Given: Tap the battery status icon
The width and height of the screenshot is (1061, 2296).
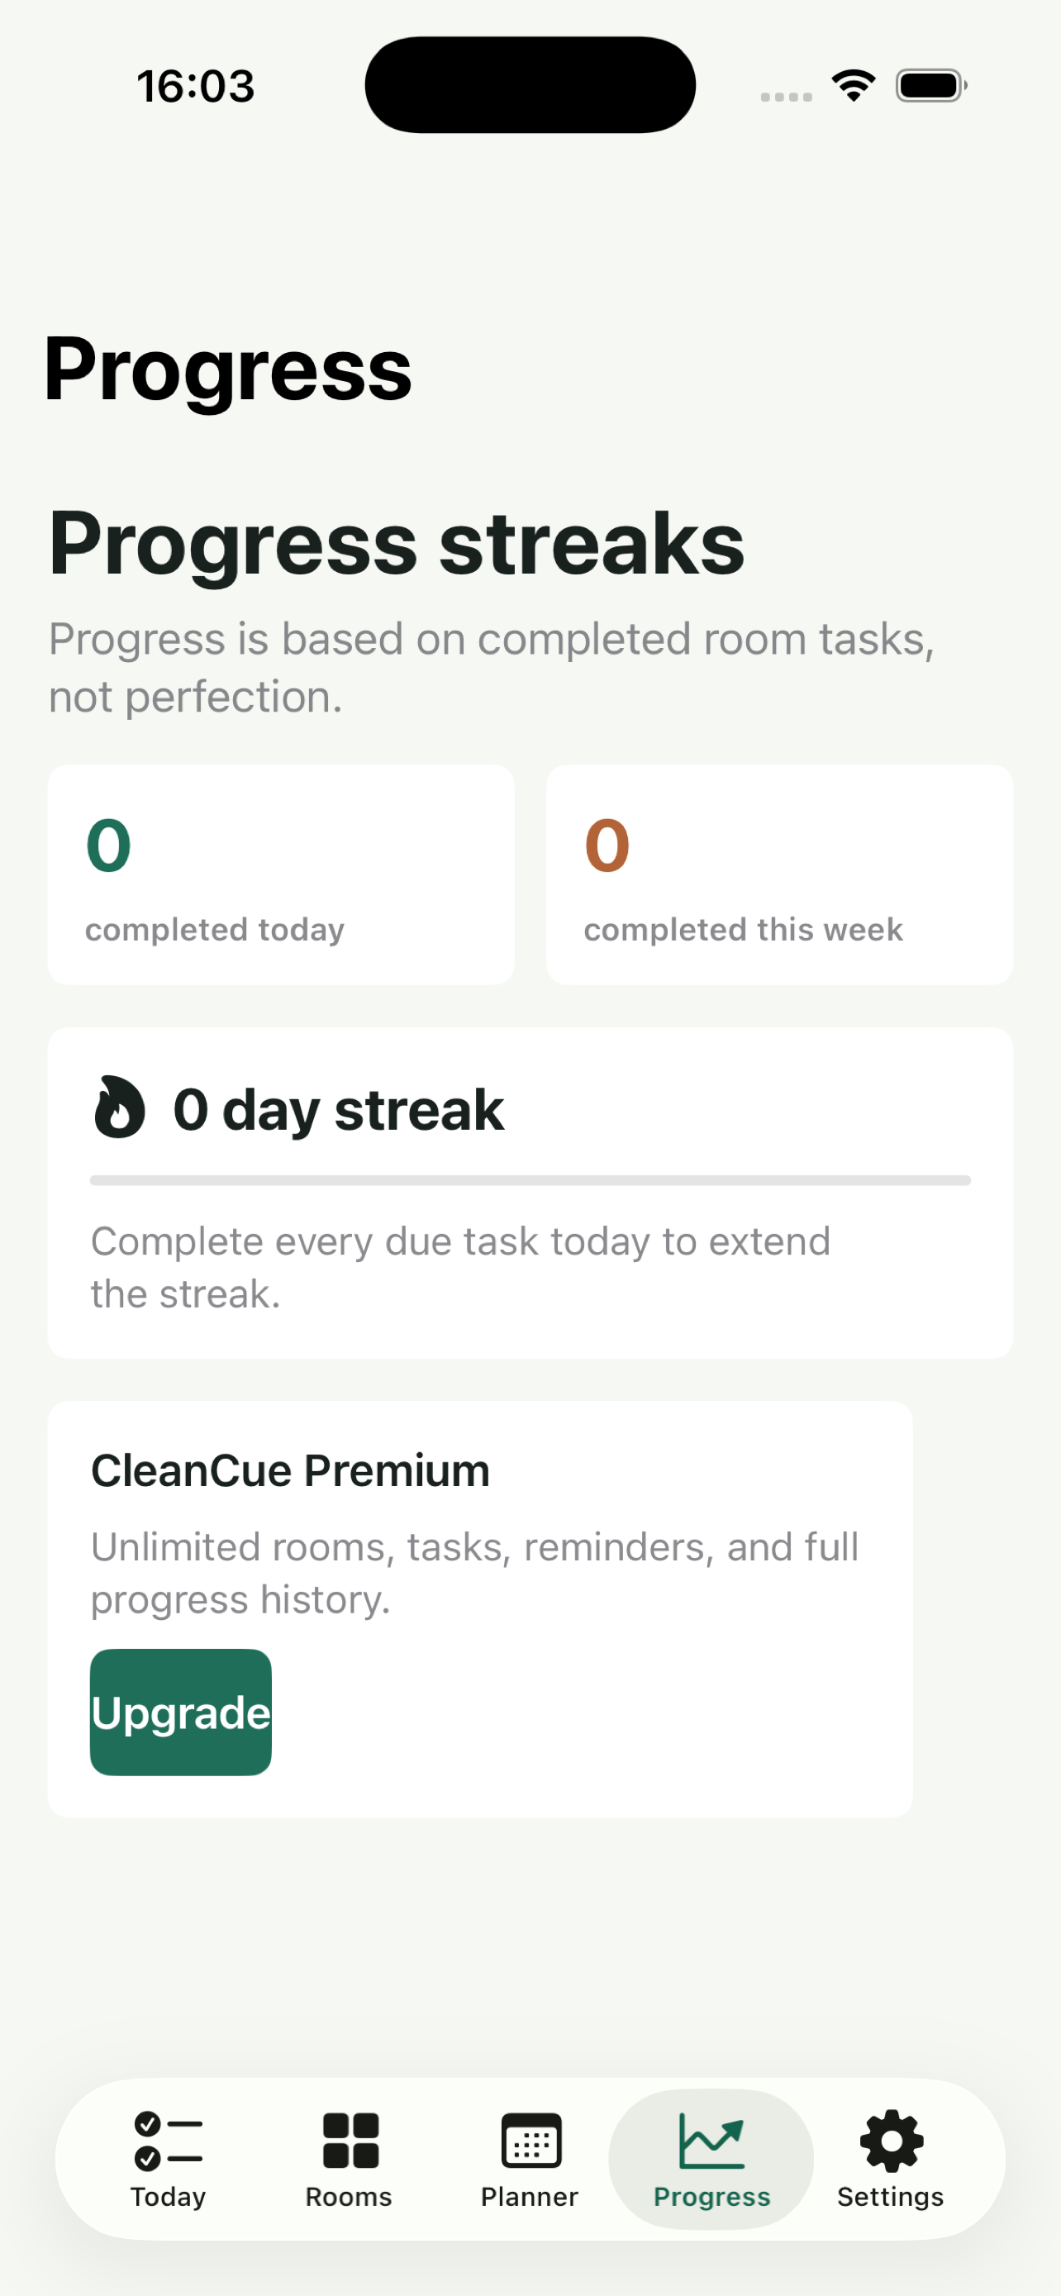Looking at the screenshot, I should [x=932, y=86].
